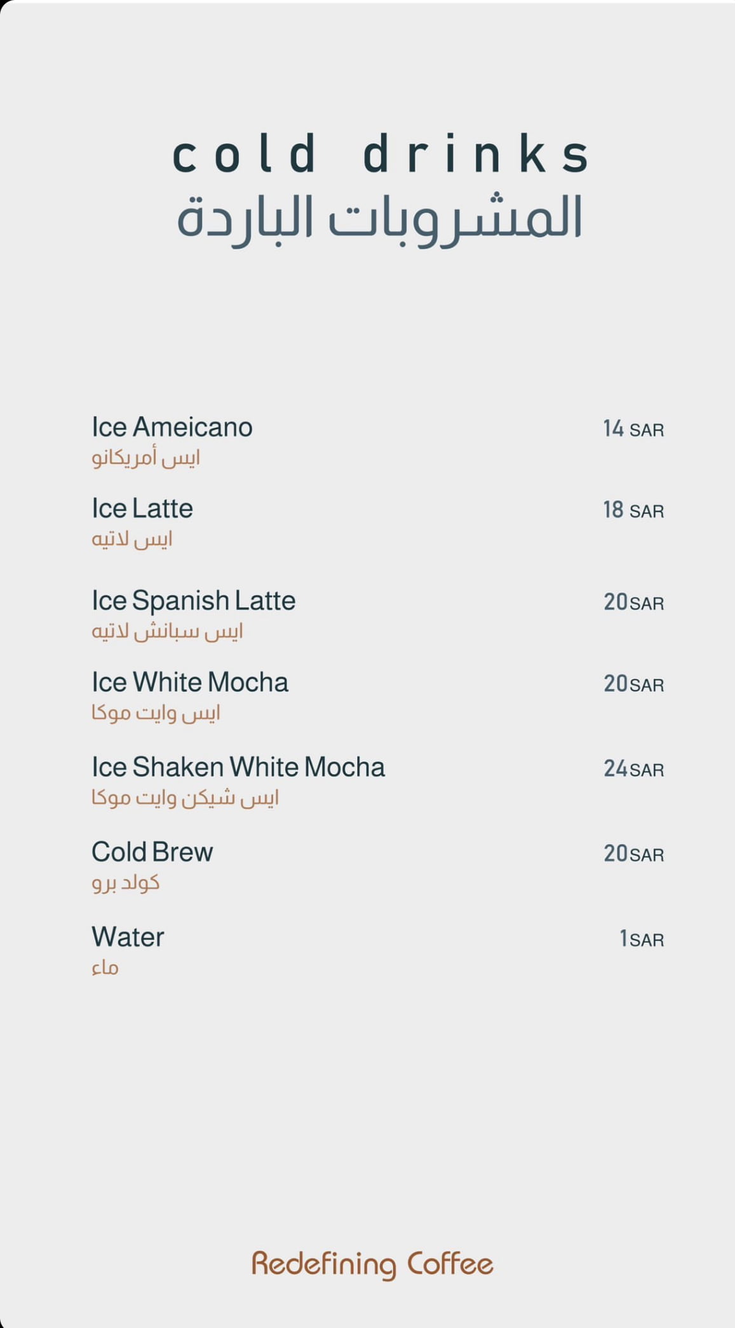Viewport: 735px width, 1328px height.
Task: Tap the Arabic heading المشروبات الباردة
Action: (379, 218)
